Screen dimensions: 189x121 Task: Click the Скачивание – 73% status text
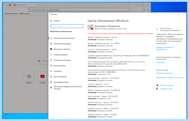(104, 74)
